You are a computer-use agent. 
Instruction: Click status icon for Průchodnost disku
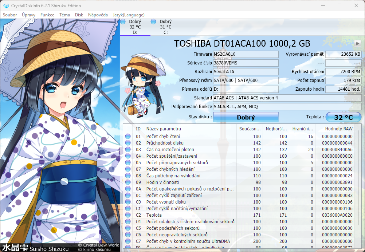(x=128, y=143)
